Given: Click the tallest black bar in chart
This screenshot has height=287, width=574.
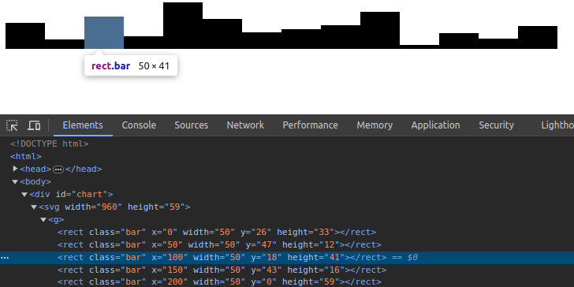Looking at the screenshot, I should point(183,25).
